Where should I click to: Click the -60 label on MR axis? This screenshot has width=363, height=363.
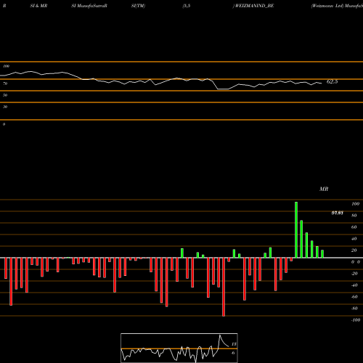[x=354, y=297]
